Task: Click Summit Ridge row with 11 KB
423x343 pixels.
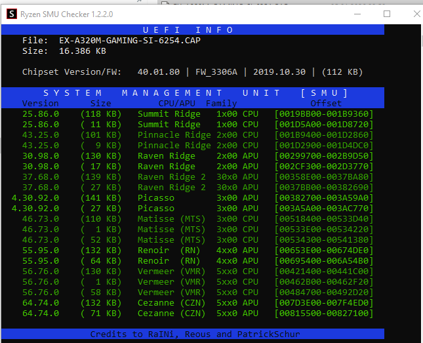Action: (x=198, y=125)
